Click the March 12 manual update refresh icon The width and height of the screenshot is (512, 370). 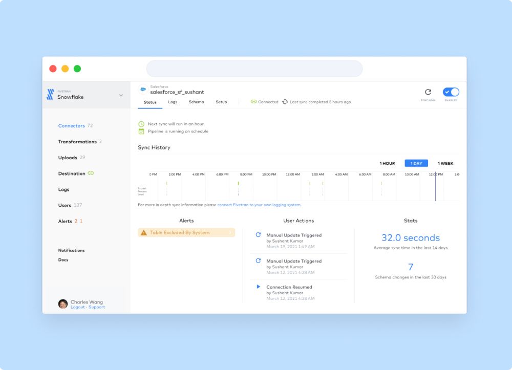pos(258,261)
